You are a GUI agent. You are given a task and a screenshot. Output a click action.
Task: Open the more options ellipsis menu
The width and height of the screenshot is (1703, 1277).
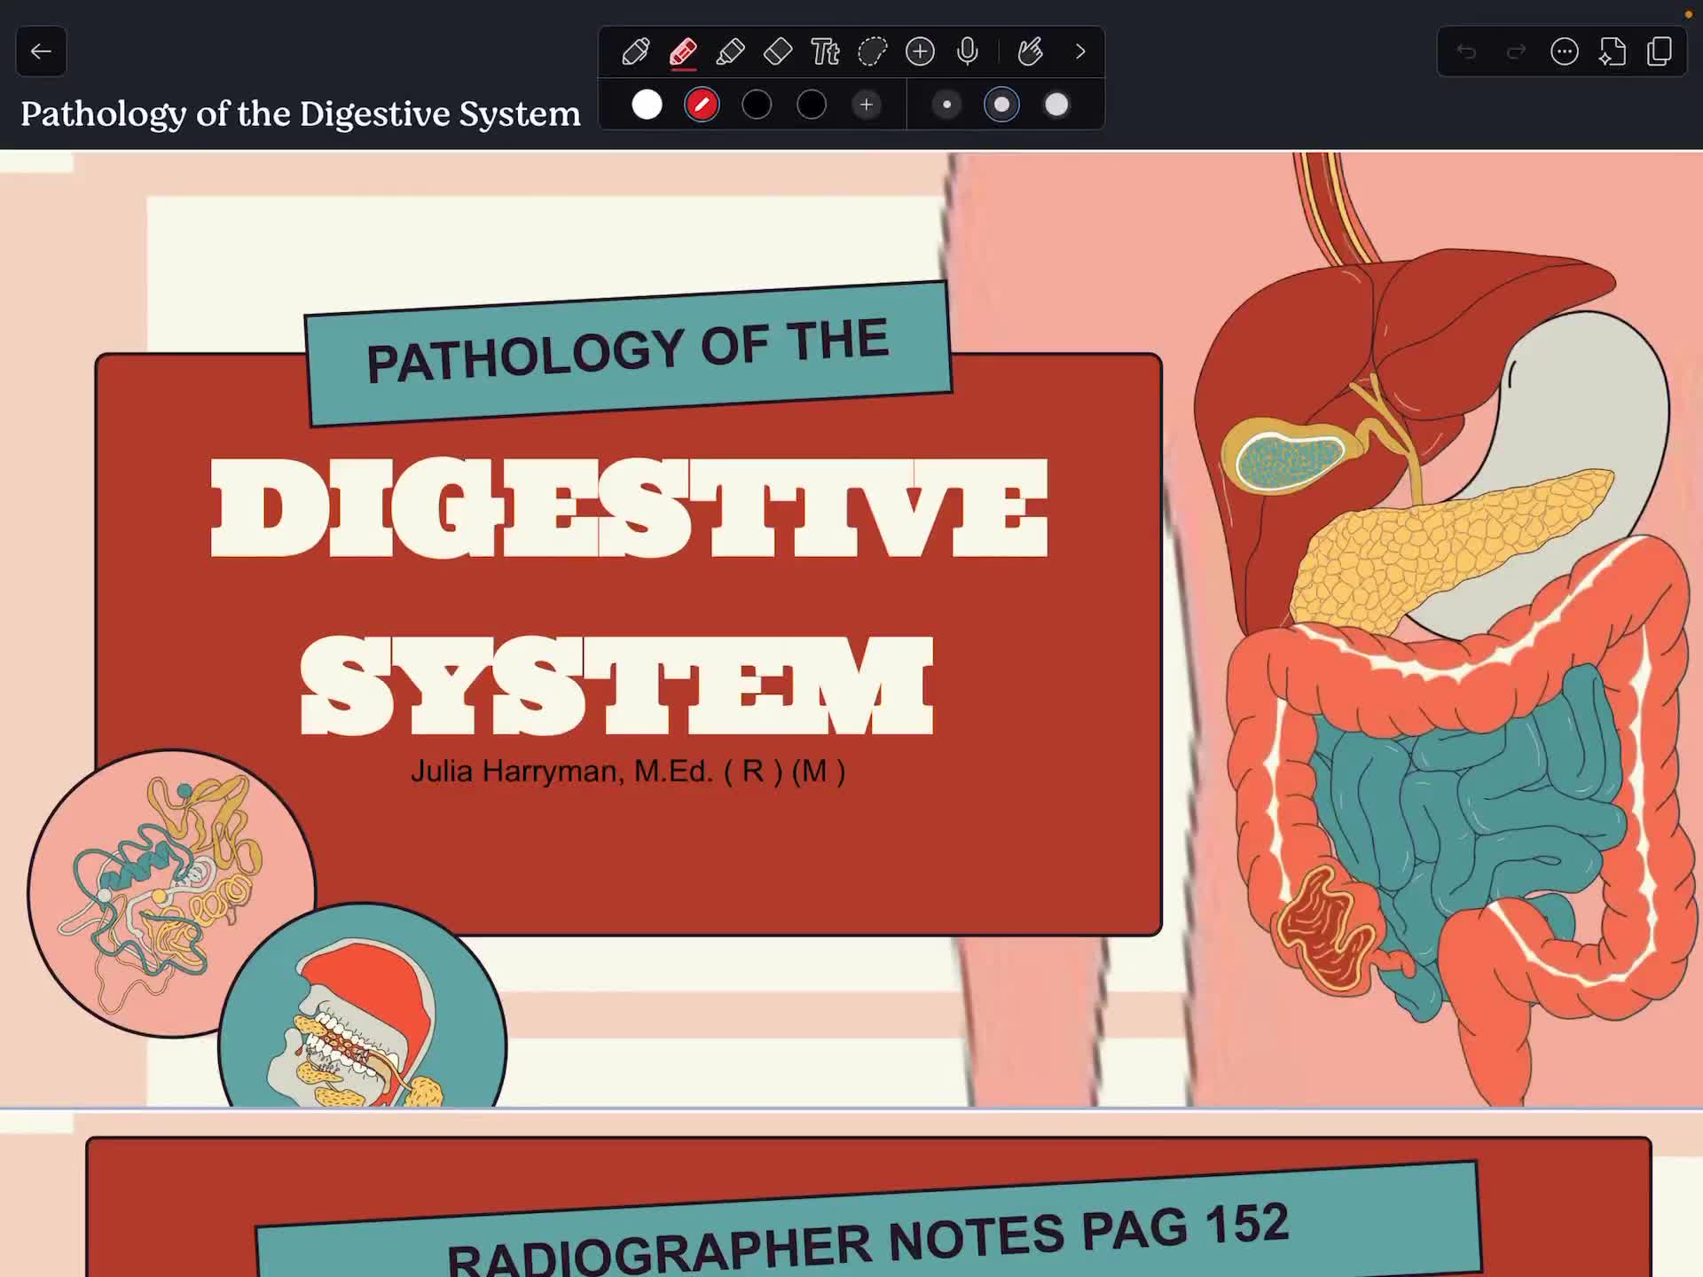tap(1565, 51)
